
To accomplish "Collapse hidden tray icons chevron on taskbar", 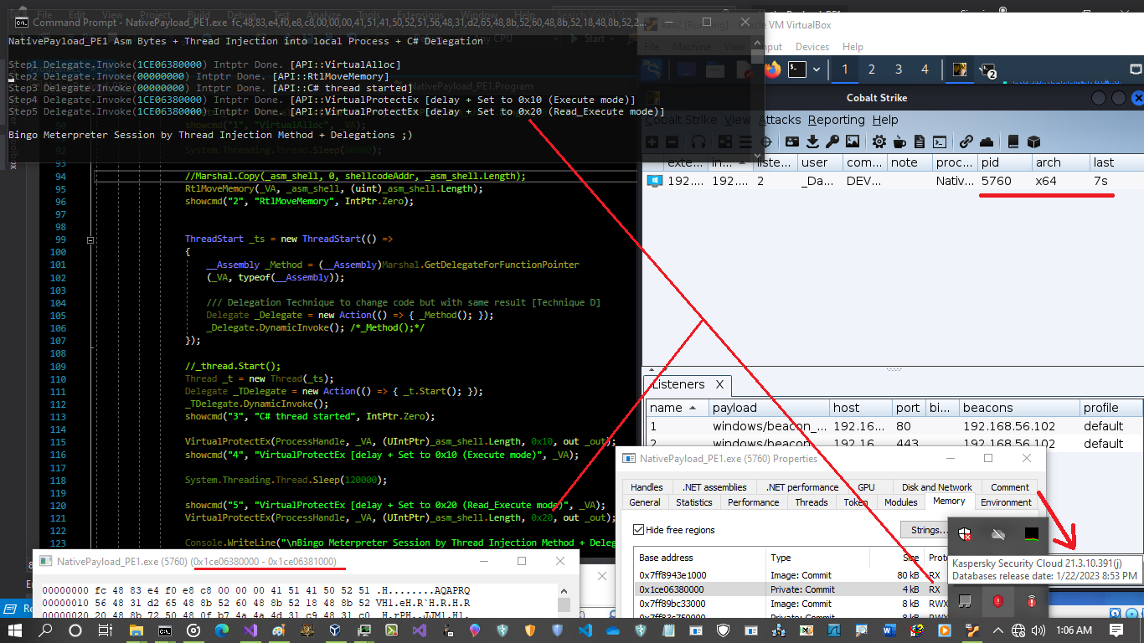I will (997, 630).
